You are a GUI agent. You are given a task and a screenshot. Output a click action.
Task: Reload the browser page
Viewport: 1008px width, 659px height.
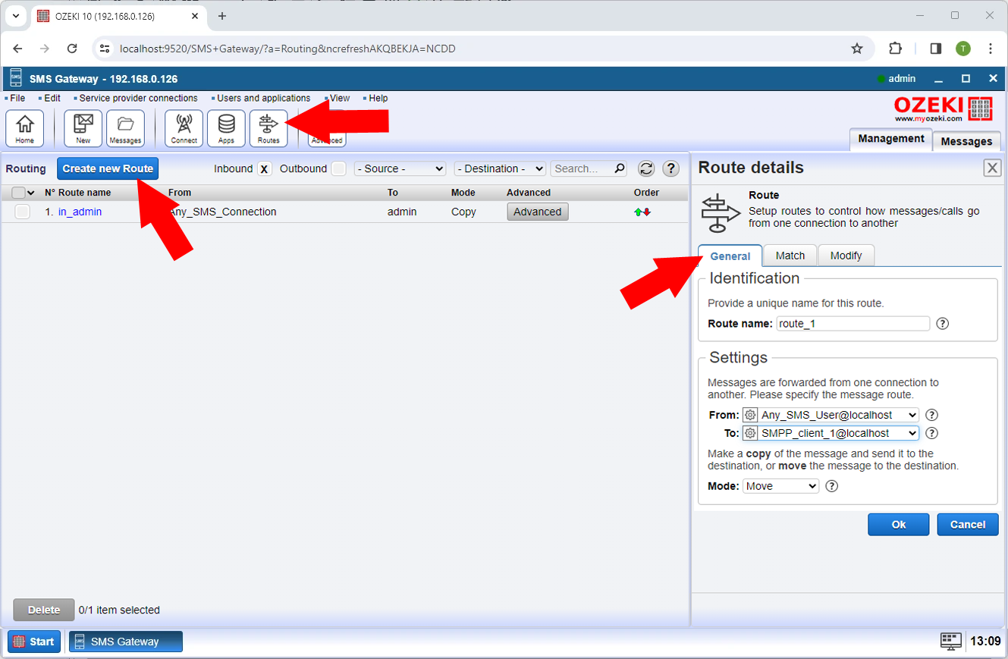[x=72, y=49]
